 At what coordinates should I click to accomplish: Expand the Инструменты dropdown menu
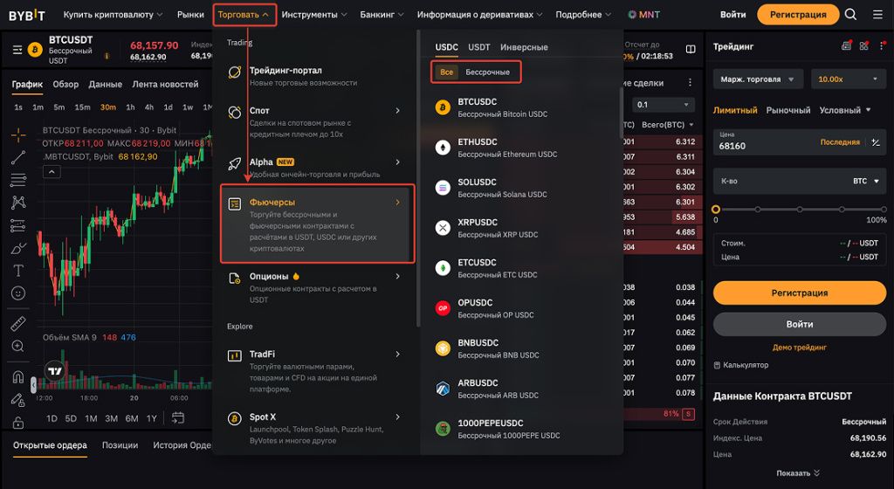coord(314,14)
